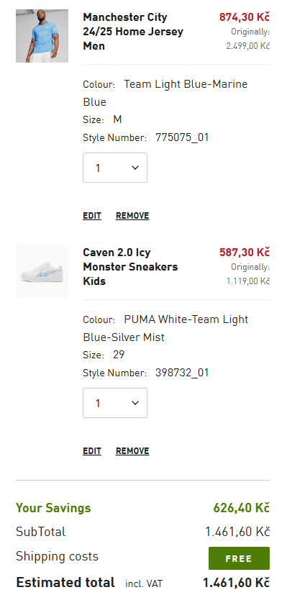Edit the Caven 2.0 Icy Monster item

[92, 451]
